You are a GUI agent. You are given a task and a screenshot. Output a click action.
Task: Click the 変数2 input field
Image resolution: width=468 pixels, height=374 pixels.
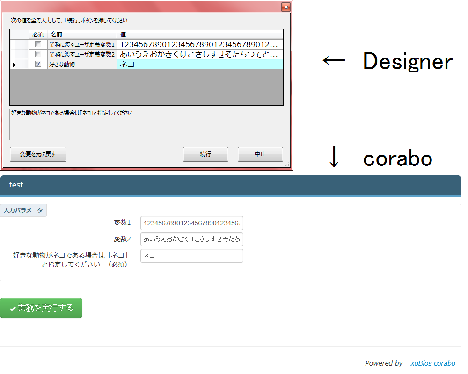(191, 239)
